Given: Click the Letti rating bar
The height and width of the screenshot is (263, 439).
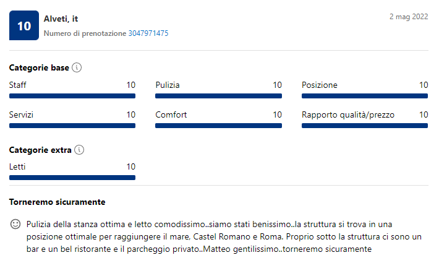Looking at the screenshot, I should [72, 178].
